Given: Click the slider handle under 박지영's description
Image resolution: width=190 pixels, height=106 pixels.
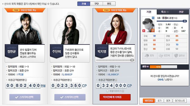Looking at the screenshot, I should pyautogui.click(x=132, y=60).
